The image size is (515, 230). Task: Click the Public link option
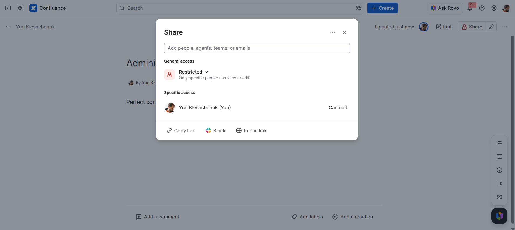tap(251, 131)
